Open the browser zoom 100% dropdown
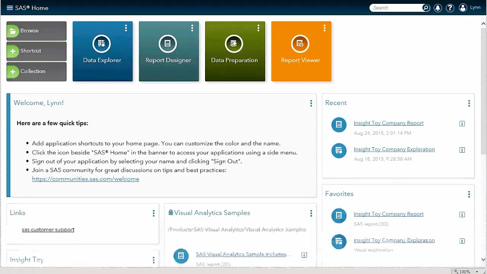 coord(477,271)
